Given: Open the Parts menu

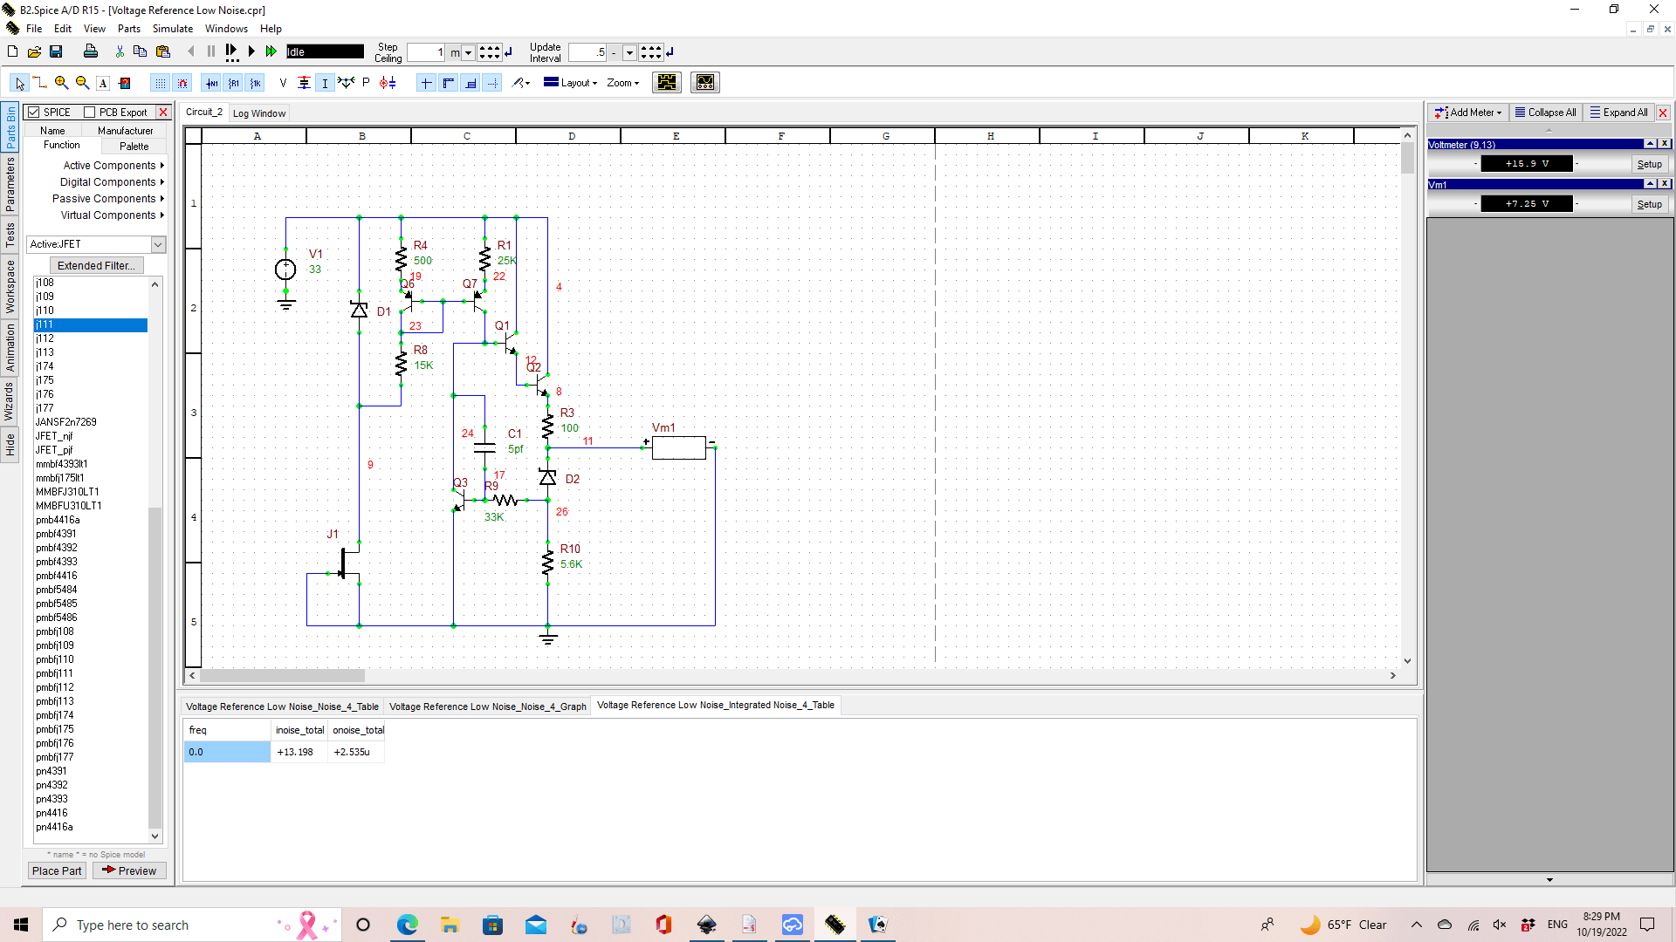Looking at the screenshot, I should (x=129, y=29).
